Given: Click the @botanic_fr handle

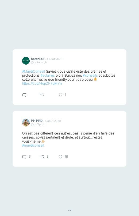Looking at the screenshot, I should click(x=39, y=62).
